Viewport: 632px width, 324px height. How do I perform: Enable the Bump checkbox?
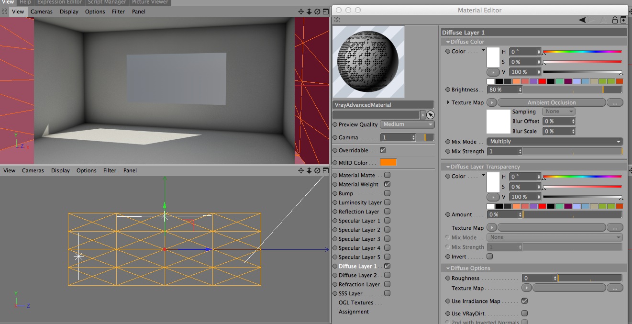[387, 193]
